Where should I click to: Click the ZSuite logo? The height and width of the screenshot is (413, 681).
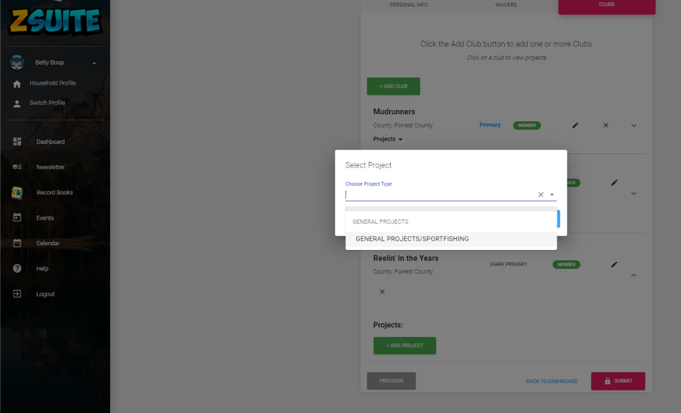[55, 21]
